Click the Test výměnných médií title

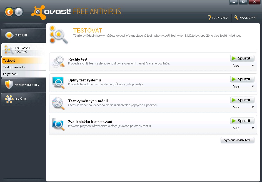click(88, 101)
